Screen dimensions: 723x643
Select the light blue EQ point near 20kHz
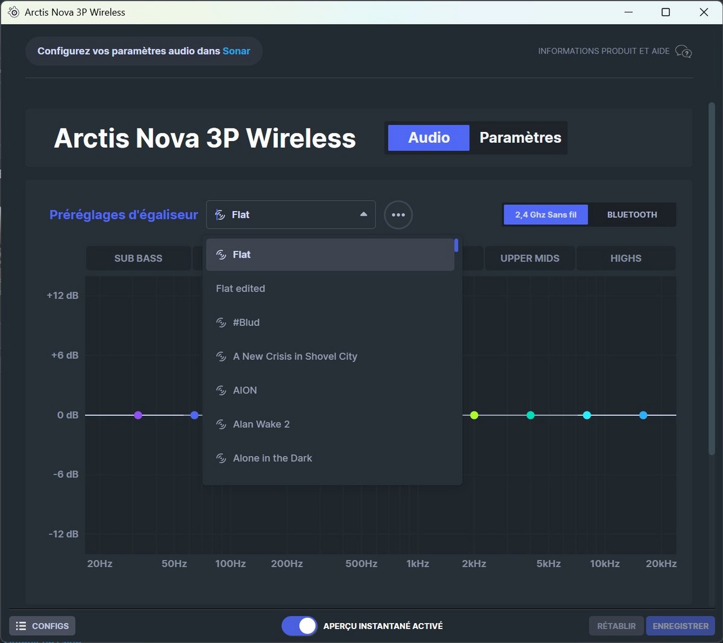(643, 415)
